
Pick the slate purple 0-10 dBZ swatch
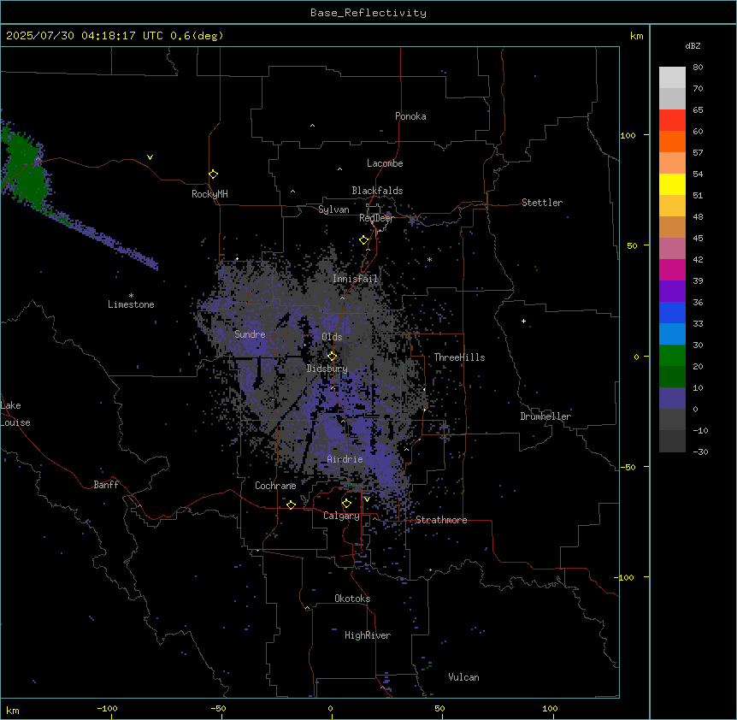click(x=672, y=398)
